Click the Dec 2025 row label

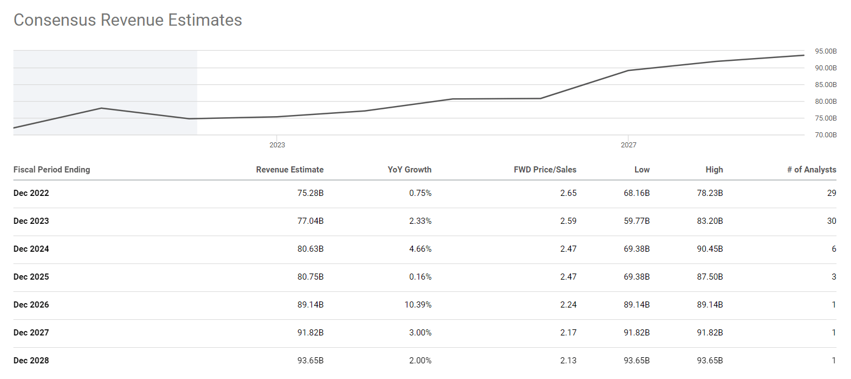point(31,277)
